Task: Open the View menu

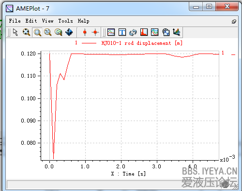Action: (x=48, y=21)
